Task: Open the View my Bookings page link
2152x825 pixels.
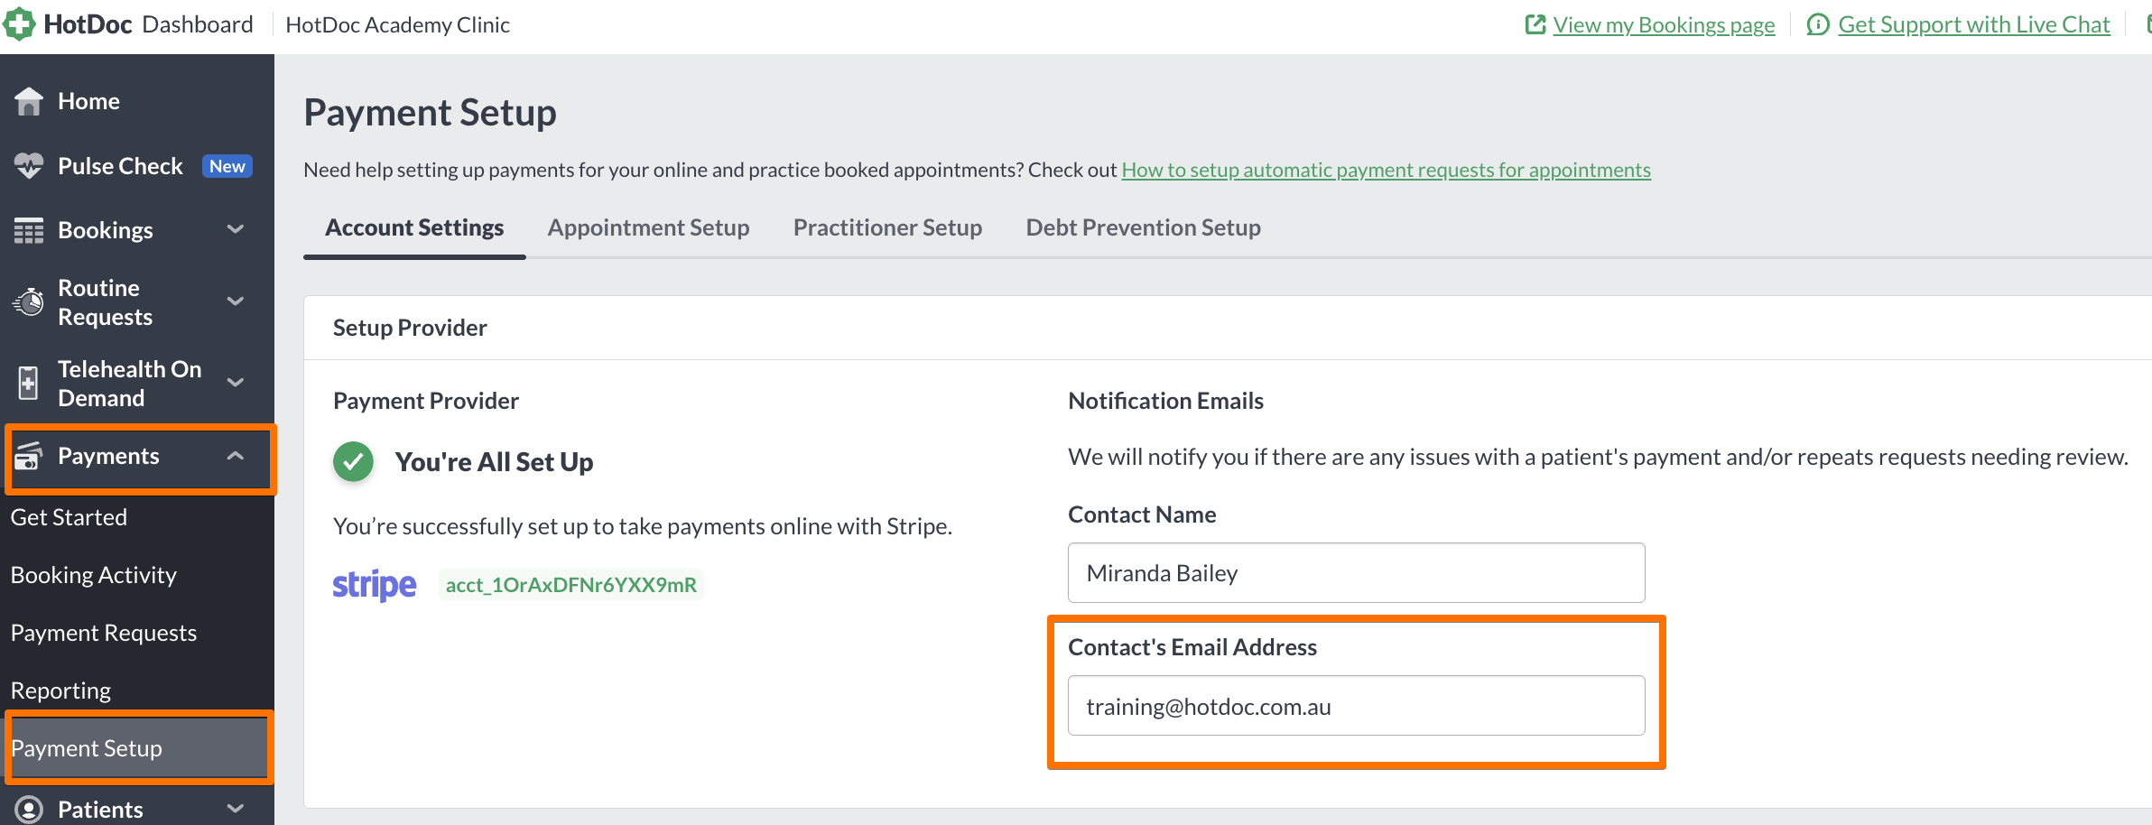Action: click(x=1664, y=24)
